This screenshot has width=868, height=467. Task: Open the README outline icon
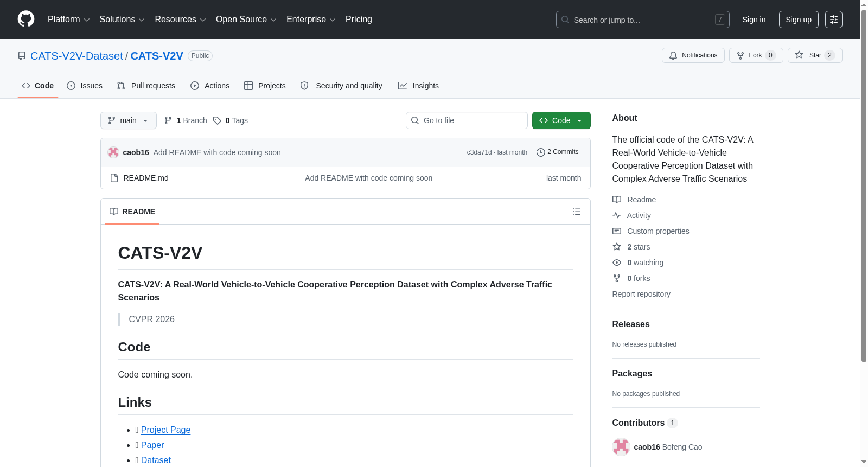click(577, 212)
